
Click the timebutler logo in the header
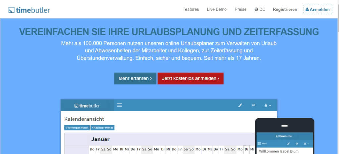(29, 10)
